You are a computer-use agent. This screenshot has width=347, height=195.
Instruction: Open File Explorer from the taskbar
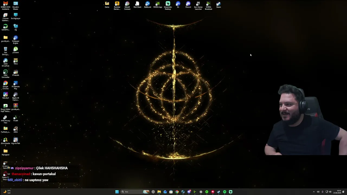pyautogui.click(x=159, y=192)
